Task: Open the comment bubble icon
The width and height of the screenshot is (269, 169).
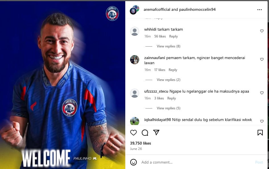Action: point(145,133)
